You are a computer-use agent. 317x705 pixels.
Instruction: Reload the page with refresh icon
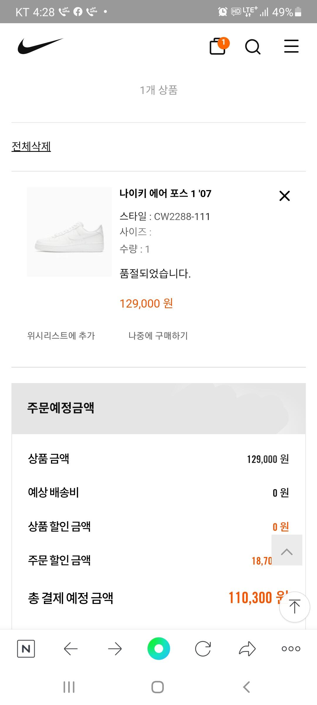tap(203, 648)
